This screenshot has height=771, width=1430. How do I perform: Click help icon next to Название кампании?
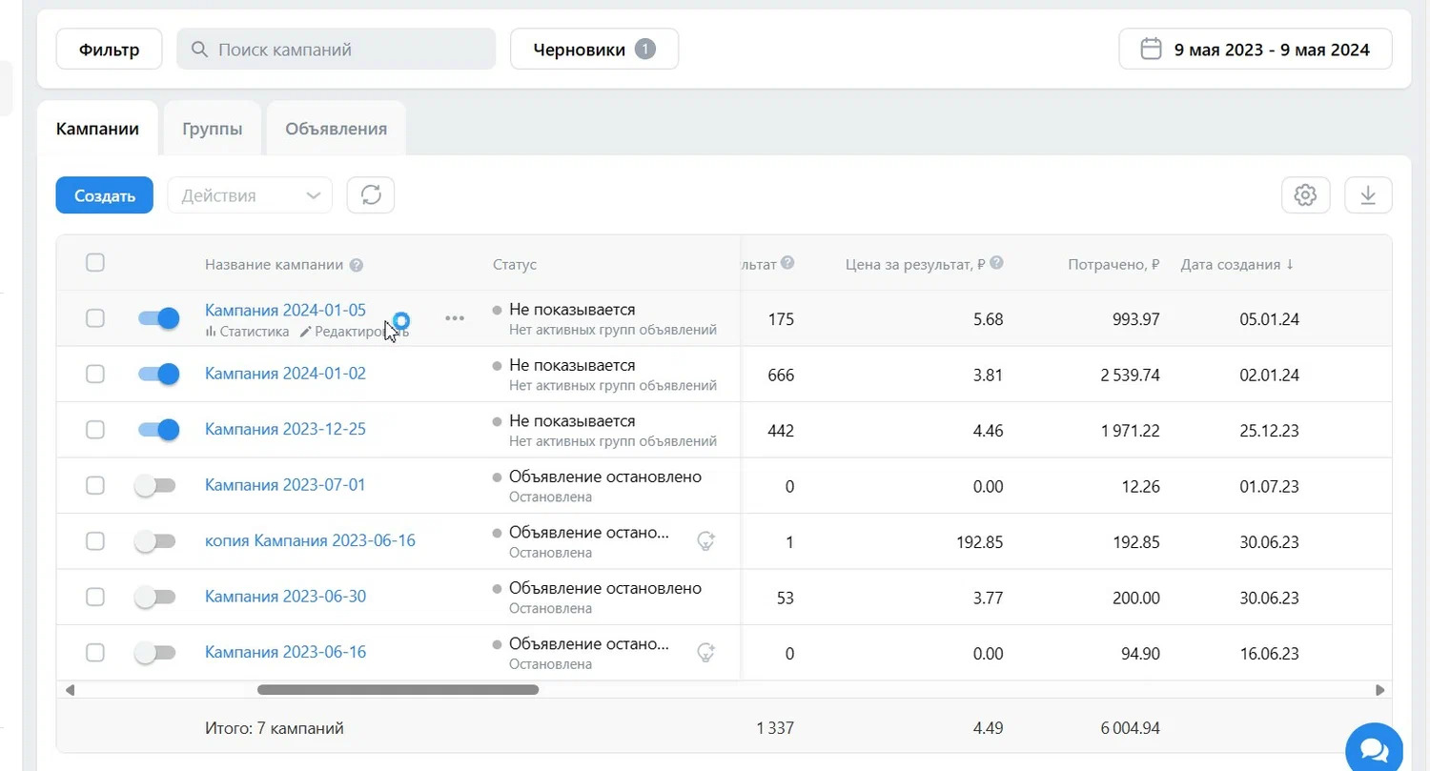coord(357,265)
